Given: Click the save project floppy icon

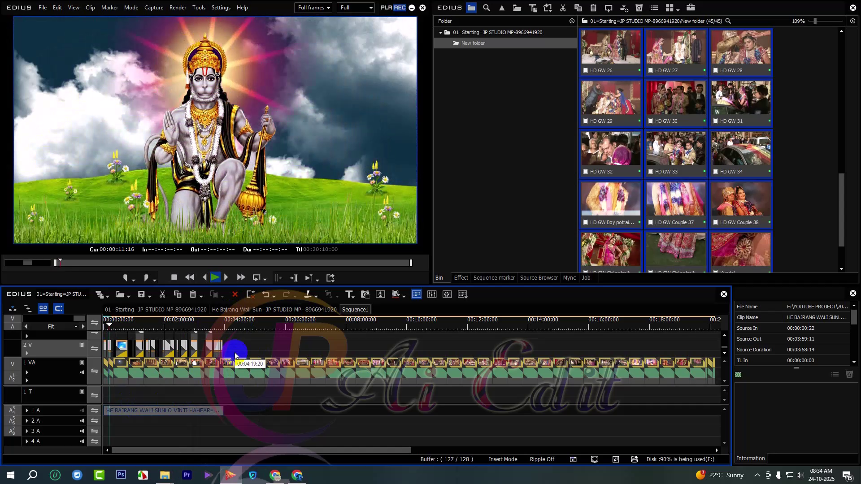Looking at the screenshot, I should (x=141, y=294).
